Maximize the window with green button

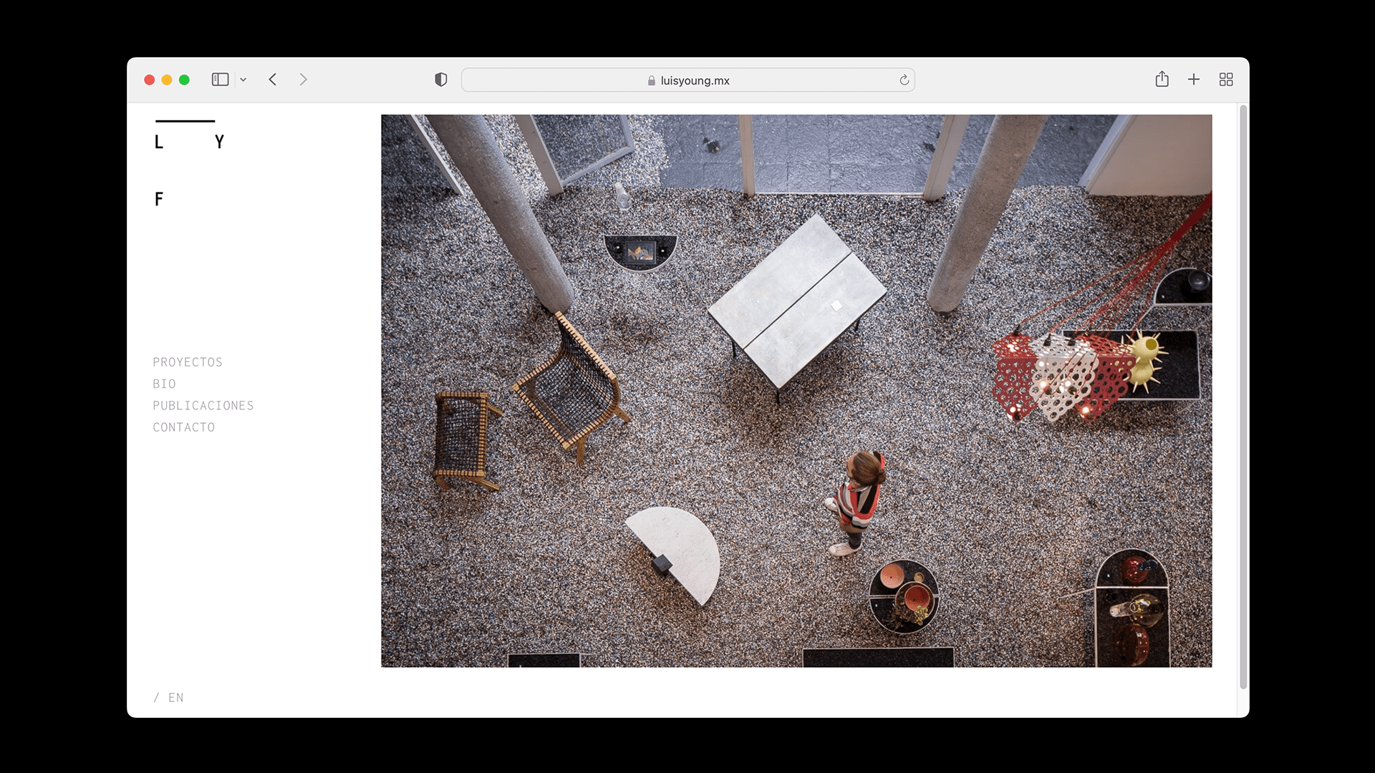[x=184, y=79]
